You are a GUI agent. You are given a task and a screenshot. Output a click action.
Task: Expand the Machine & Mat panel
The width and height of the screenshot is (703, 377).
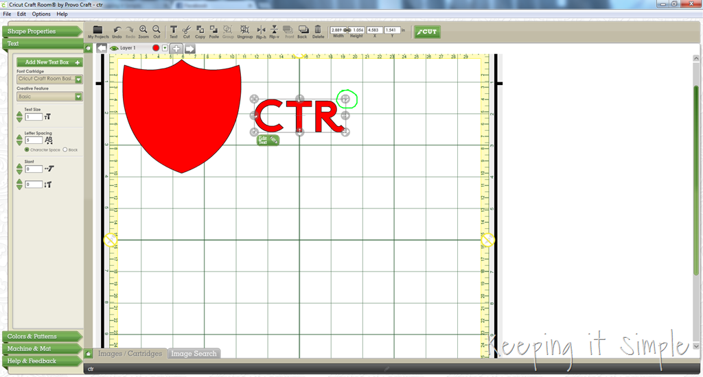[43, 348]
